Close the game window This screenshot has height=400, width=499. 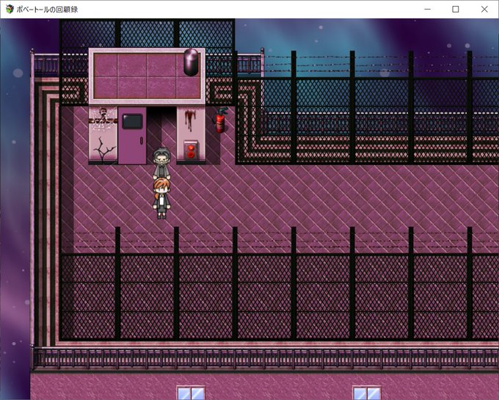click(484, 10)
